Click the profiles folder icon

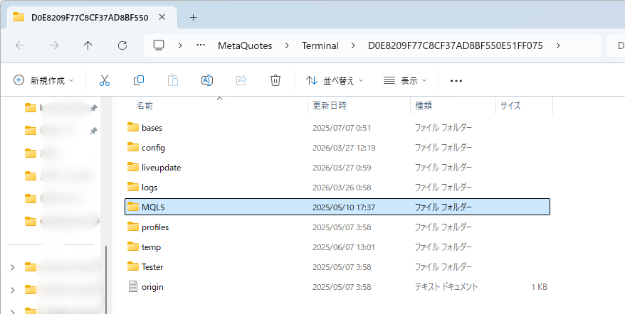[x=132, y=227]
